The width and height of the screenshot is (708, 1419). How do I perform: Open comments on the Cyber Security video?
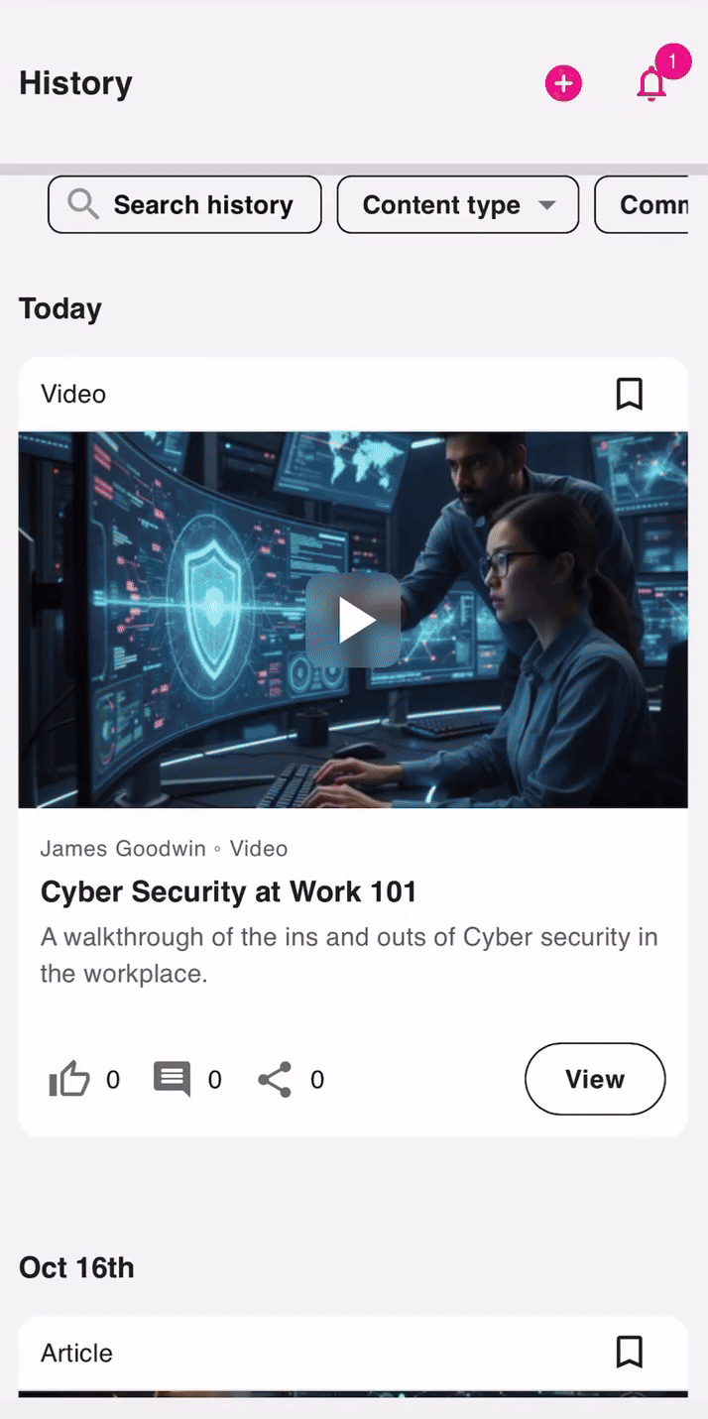(172, 1079)
